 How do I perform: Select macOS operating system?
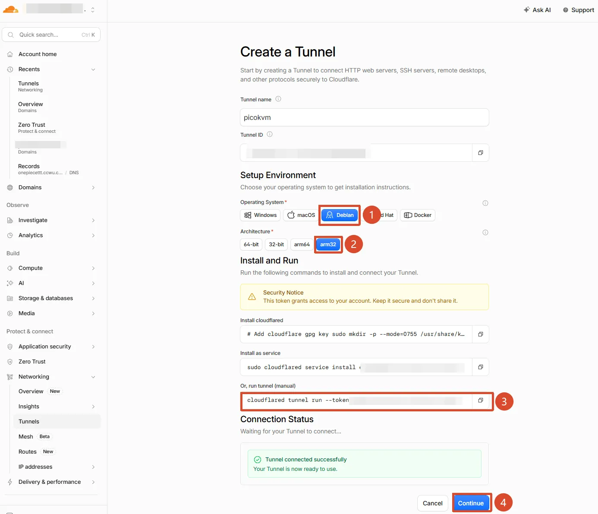point(301,215)
